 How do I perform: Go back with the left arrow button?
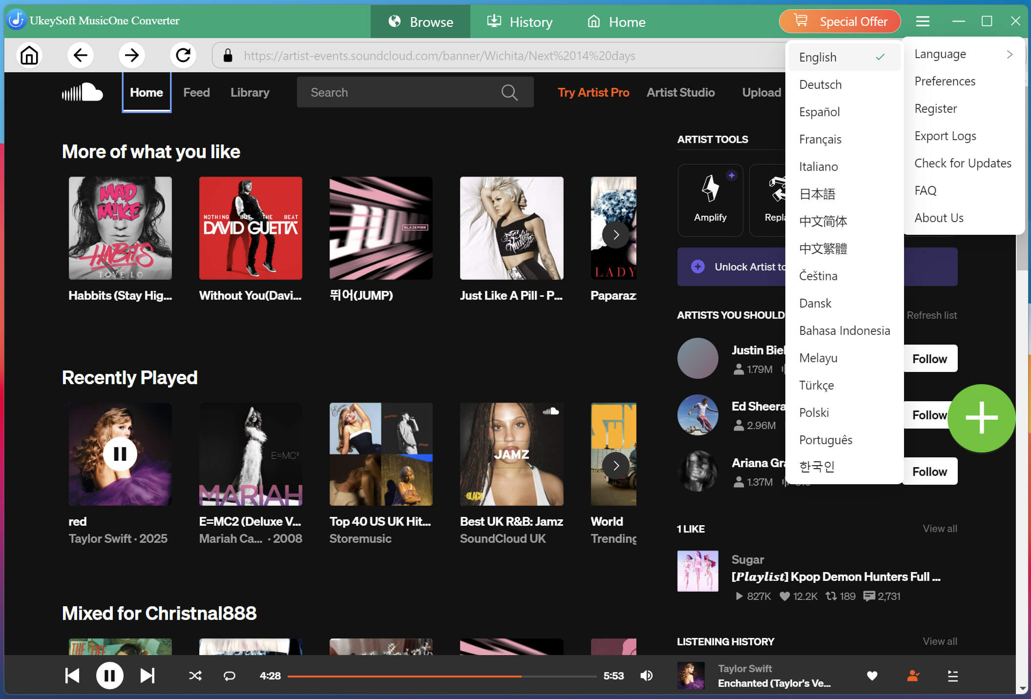click(x=80, y=55)
